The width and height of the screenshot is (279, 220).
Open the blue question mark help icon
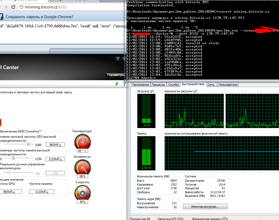[x=124, y=84]
